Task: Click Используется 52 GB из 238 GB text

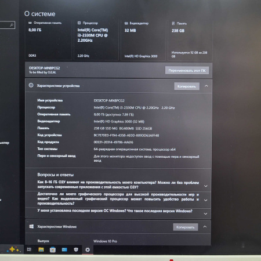Action: (x=189, y=55)
